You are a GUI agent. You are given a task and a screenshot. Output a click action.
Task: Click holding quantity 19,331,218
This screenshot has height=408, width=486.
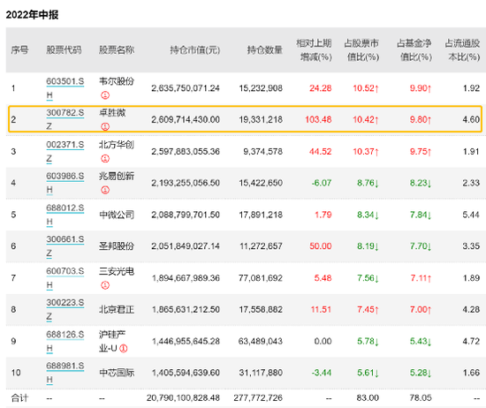click(261, 119)
